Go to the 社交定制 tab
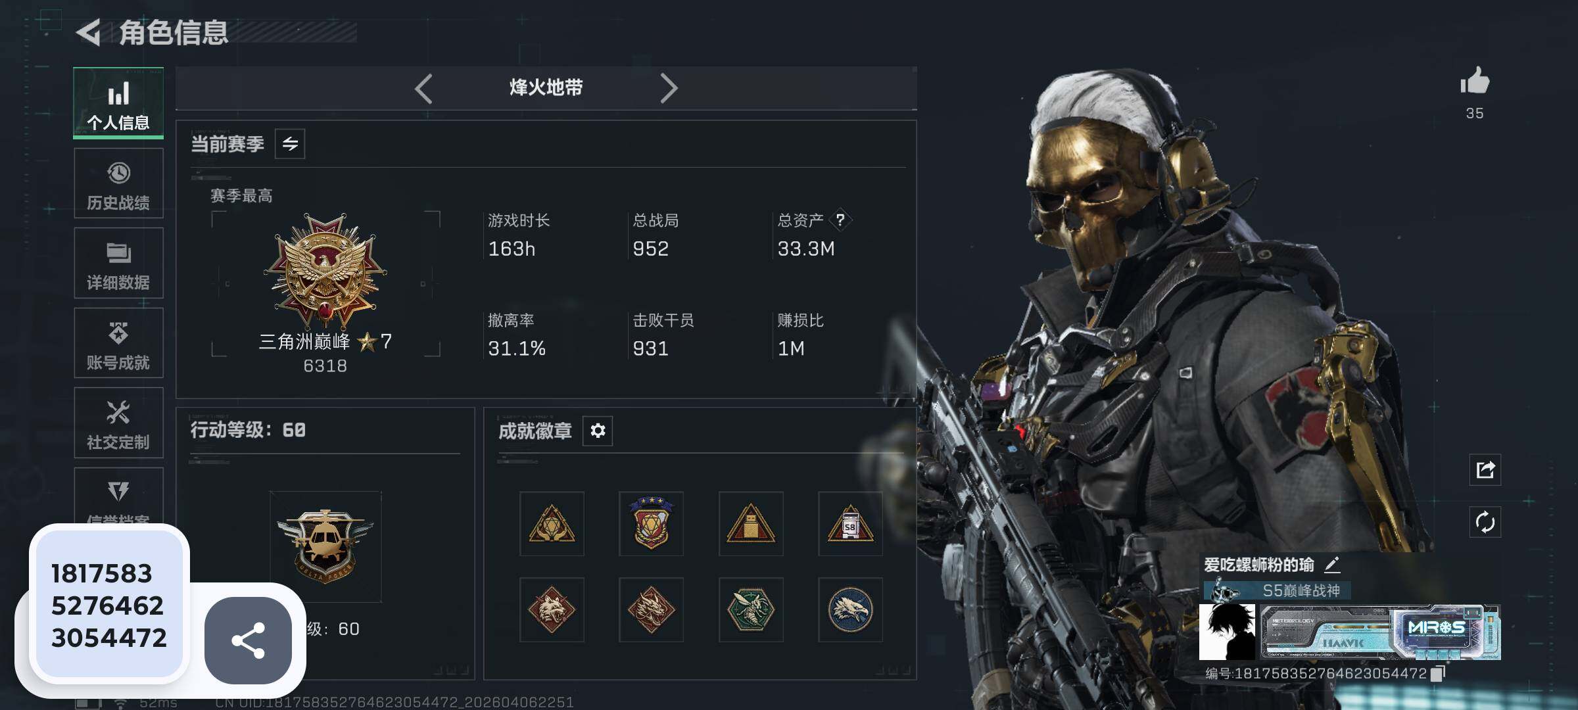Screen dimensions: 1578x710 [x=118, y=423]
